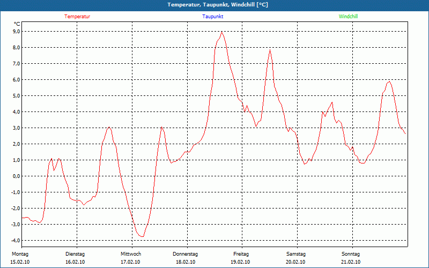Click the date 21.02.10
The width and height of the screenshot is (429, 268).
tap(351, 262)
